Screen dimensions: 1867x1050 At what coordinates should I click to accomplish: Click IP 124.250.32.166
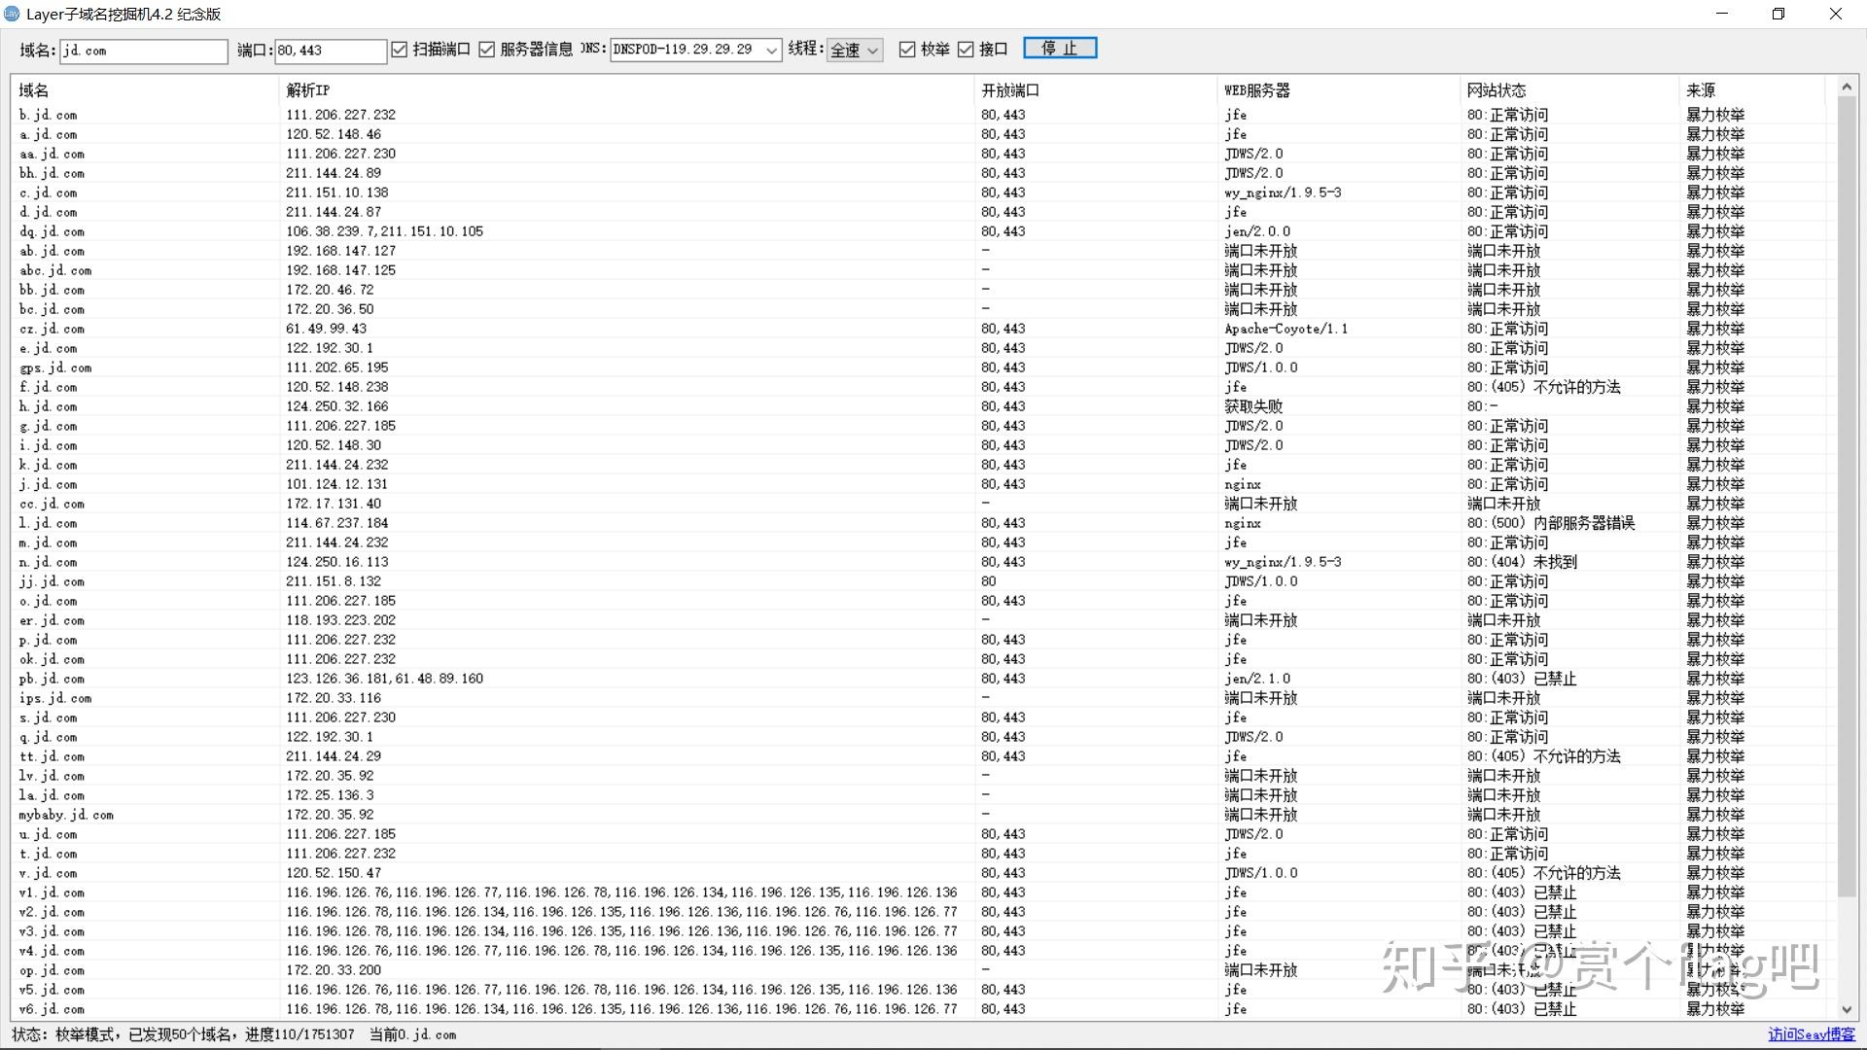tap(336, 406)
